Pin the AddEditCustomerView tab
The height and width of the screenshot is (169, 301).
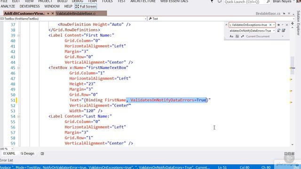(48, 14)
